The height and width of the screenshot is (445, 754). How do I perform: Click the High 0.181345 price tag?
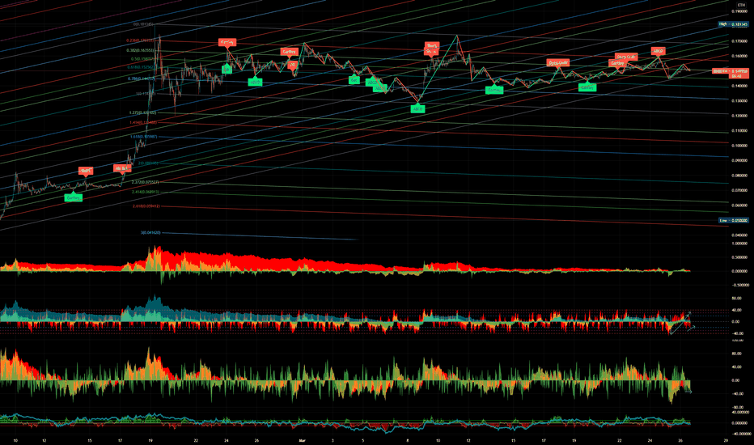(x=733, y=24)
